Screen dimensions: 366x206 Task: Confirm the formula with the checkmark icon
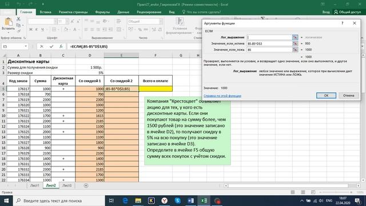tap(51, 46)
